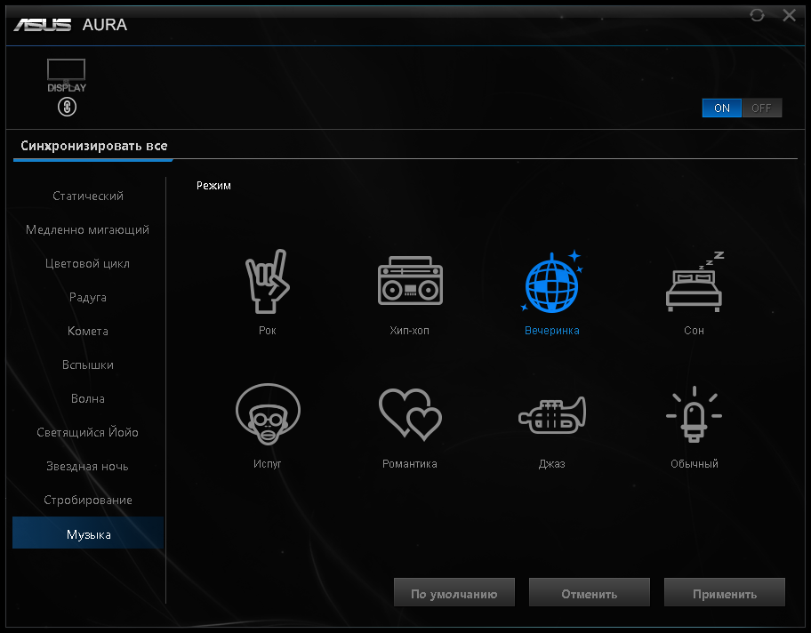
Task: Click the Рок label text
Action: tap(268, 331)
